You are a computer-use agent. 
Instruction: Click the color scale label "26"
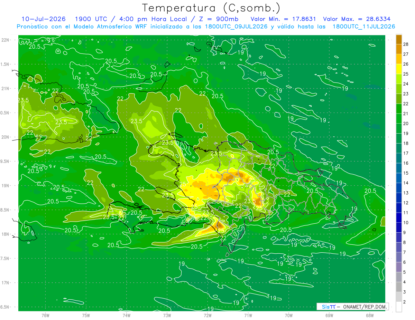coord(406,64)
